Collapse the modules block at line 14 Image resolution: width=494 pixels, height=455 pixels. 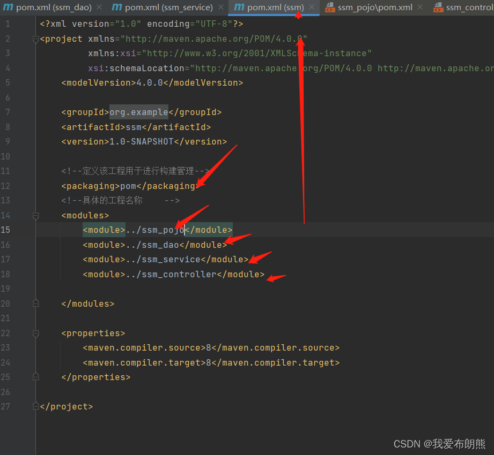pyautogui.click(x=35, y=216)
